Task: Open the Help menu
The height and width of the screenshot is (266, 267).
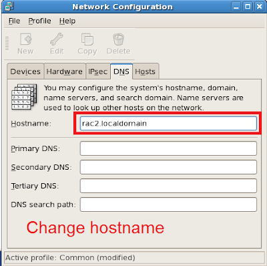Action: (x=67, y=21)
